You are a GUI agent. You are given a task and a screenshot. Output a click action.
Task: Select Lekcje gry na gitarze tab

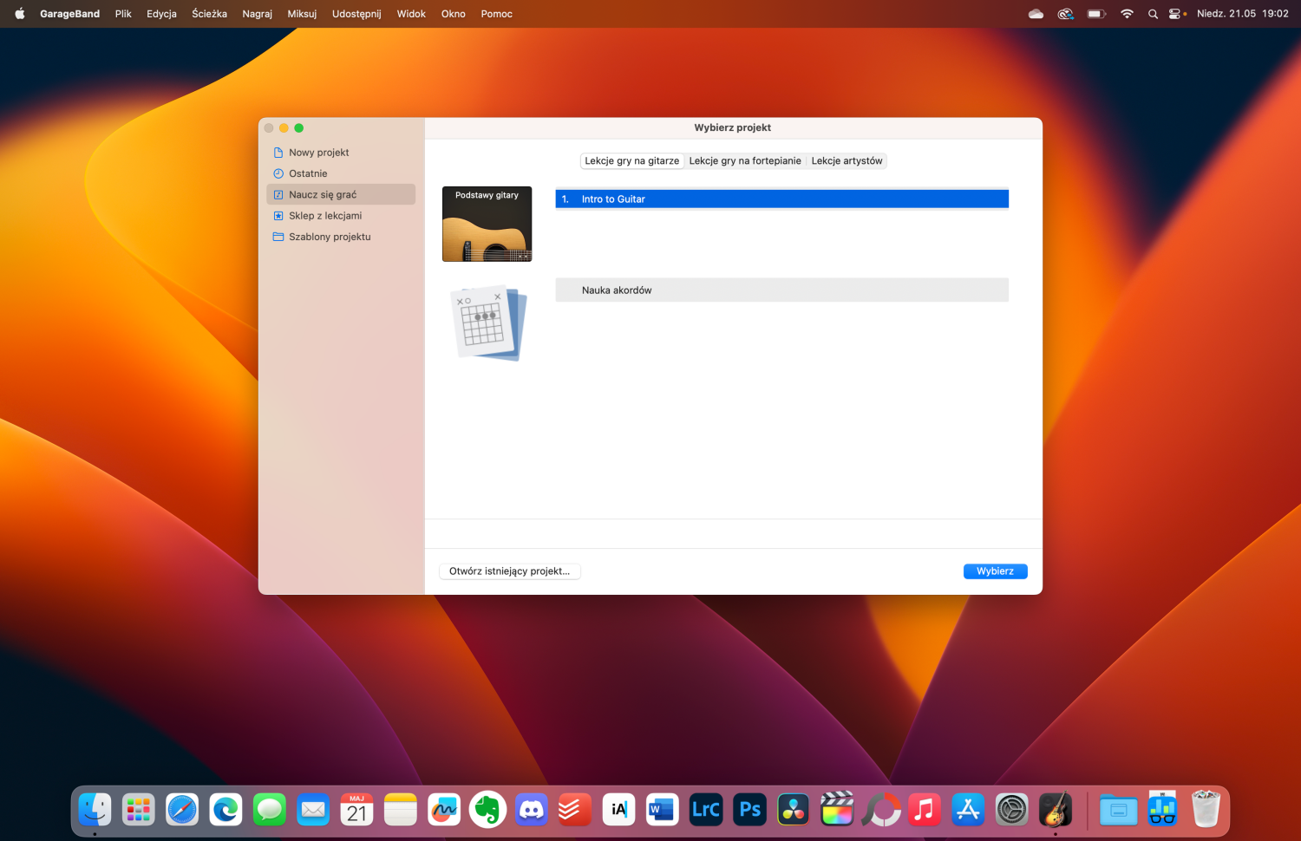click(631, 161)
